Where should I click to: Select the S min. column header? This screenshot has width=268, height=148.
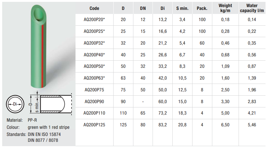point(182,8)
